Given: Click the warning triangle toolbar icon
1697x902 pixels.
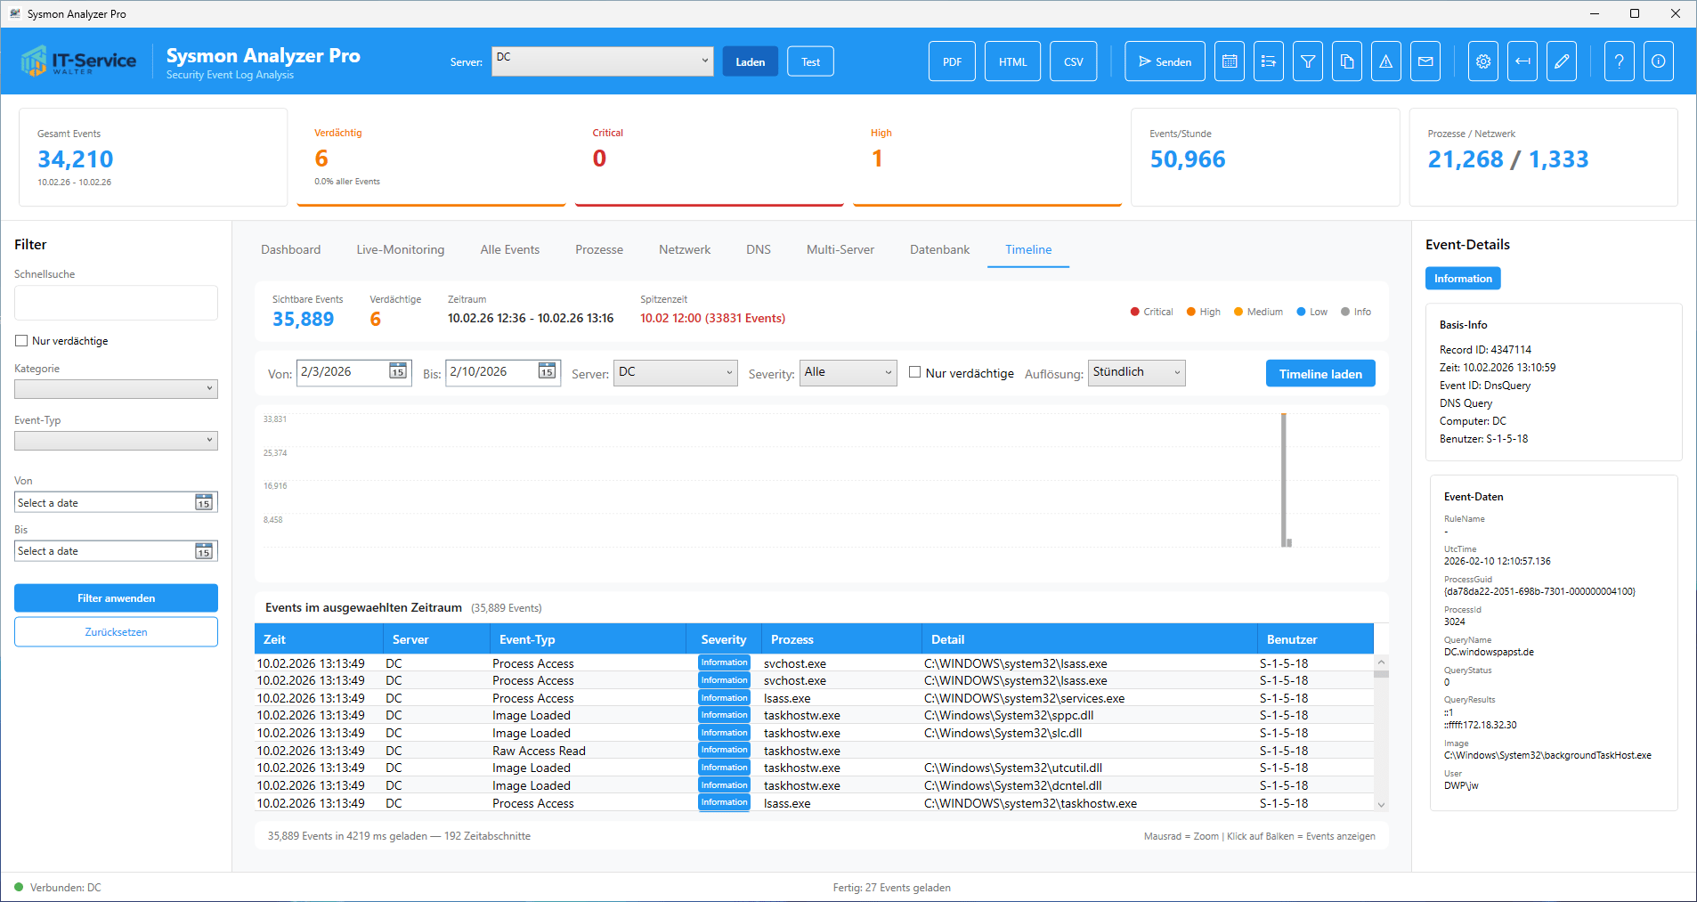Looking at the screenshot, I should pos(1385,61).
